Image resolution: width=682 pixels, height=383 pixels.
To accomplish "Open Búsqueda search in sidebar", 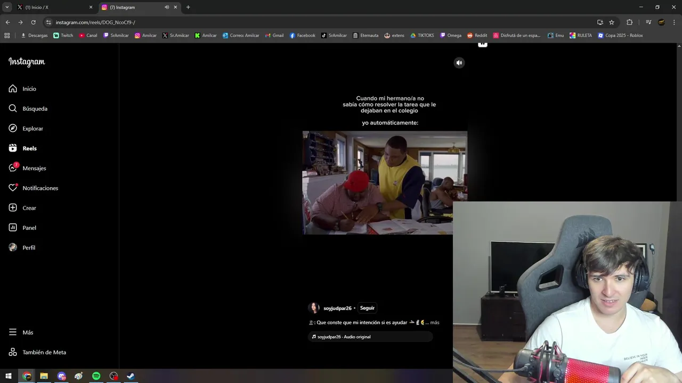I will coord(28,109).
